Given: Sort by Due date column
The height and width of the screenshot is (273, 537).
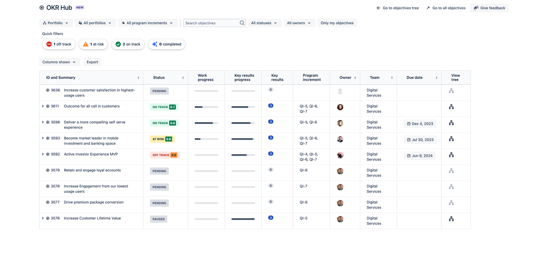Looking at the screenshot, I should point(436,78).
